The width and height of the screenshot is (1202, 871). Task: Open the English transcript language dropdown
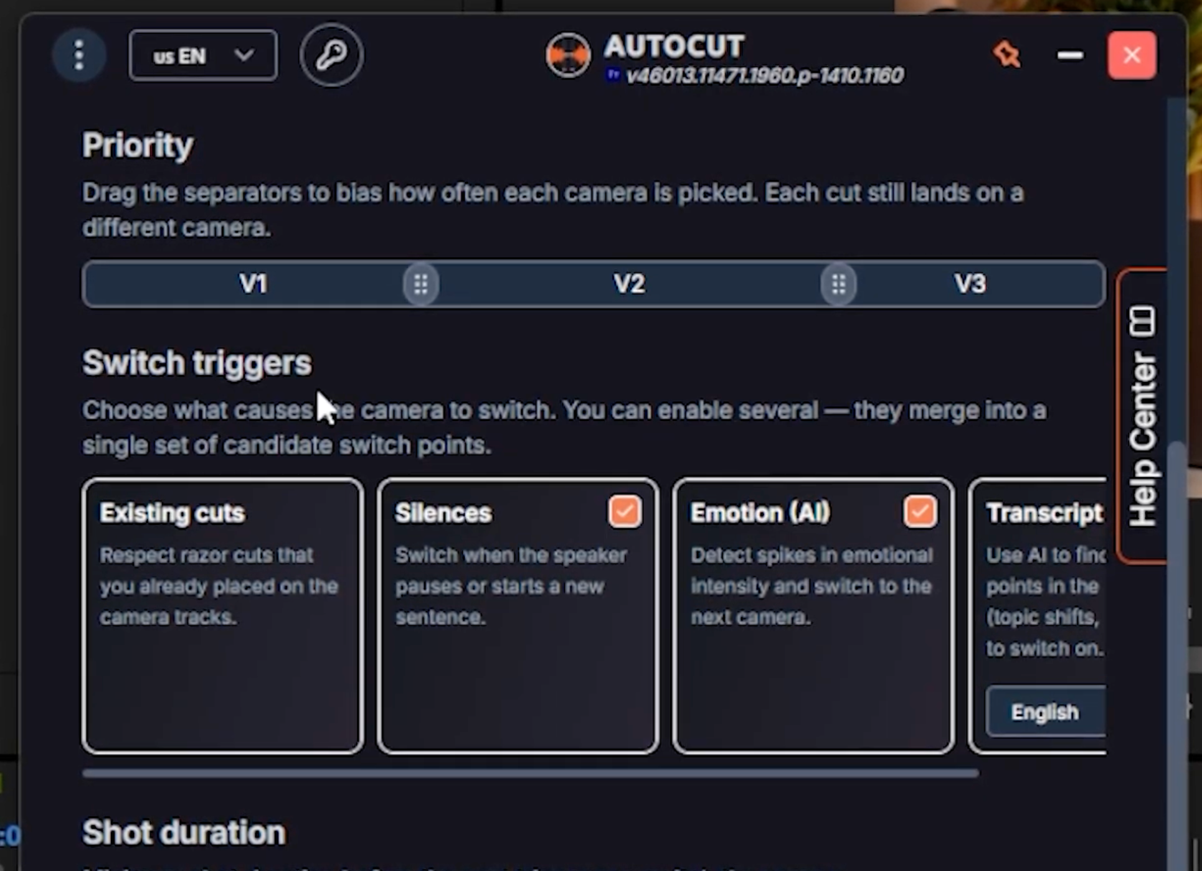pos(1046,712)
